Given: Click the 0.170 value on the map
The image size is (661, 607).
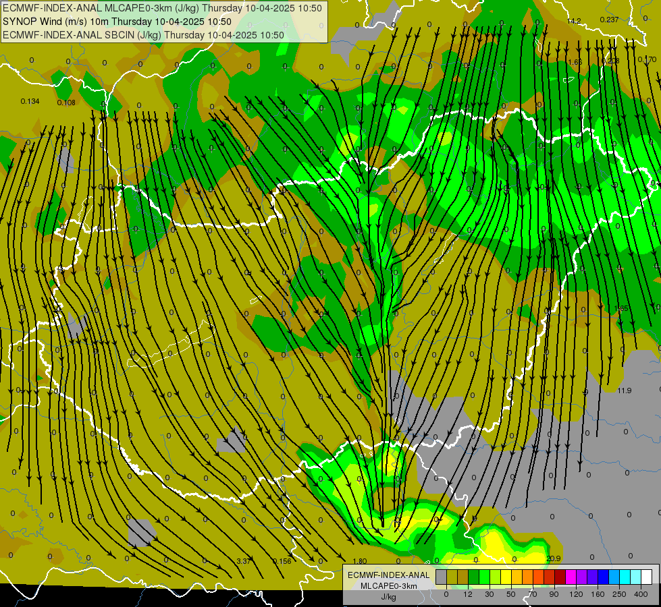Looking at the screenshot, I should pyautogui.click(x=647, y=59).
